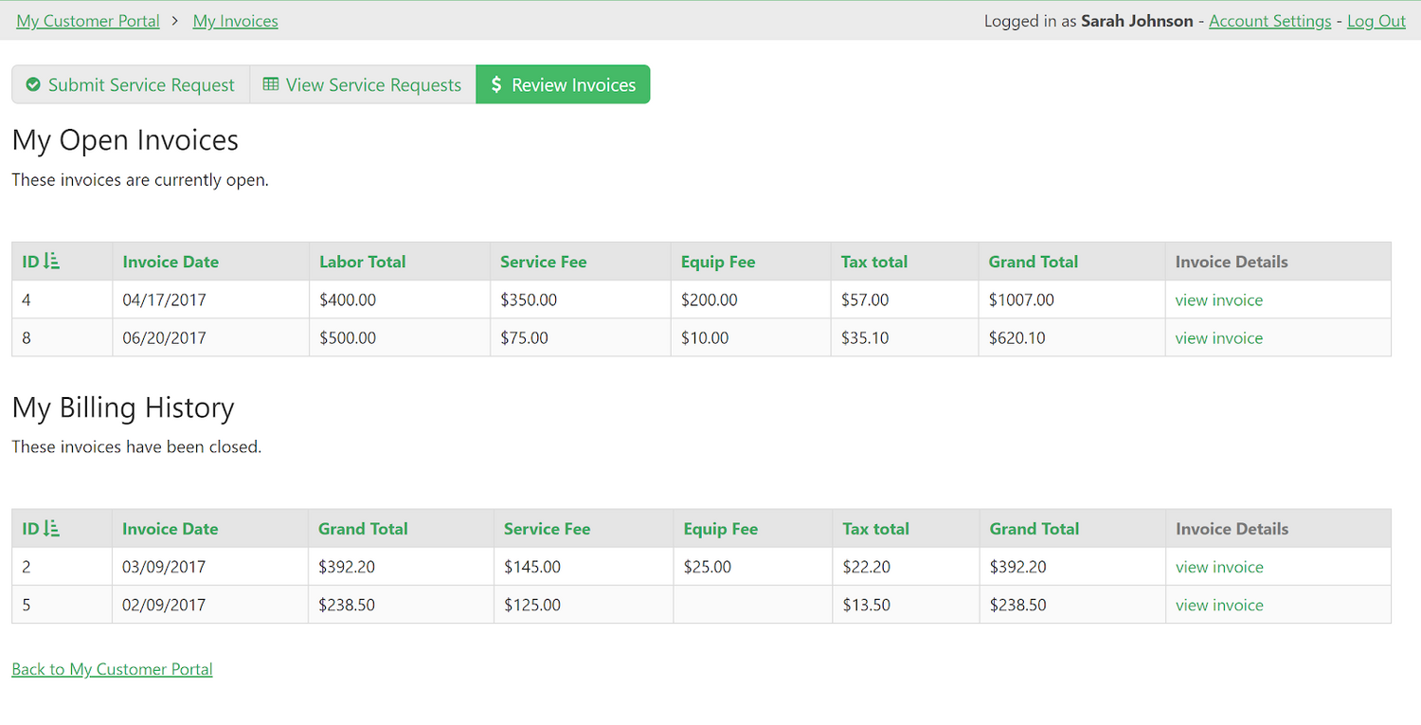This screenshot has height=725, width=1421.
Task: Switch to the View Service Requests tab
Action: 363,85
